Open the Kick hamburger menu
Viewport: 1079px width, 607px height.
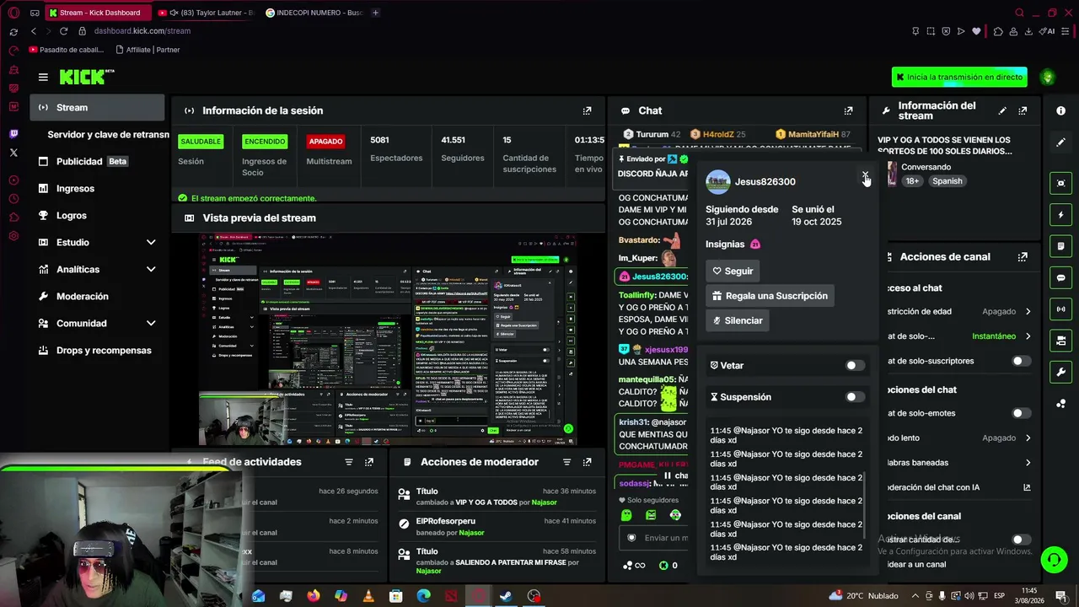pyautogui.click(x=43, y=77)
